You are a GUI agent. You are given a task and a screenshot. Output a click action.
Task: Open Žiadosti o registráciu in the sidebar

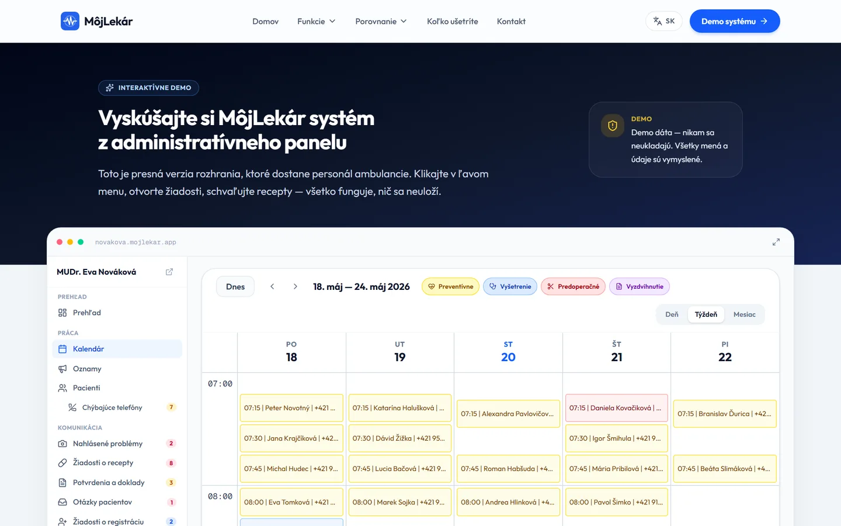[x=117, y=521]
